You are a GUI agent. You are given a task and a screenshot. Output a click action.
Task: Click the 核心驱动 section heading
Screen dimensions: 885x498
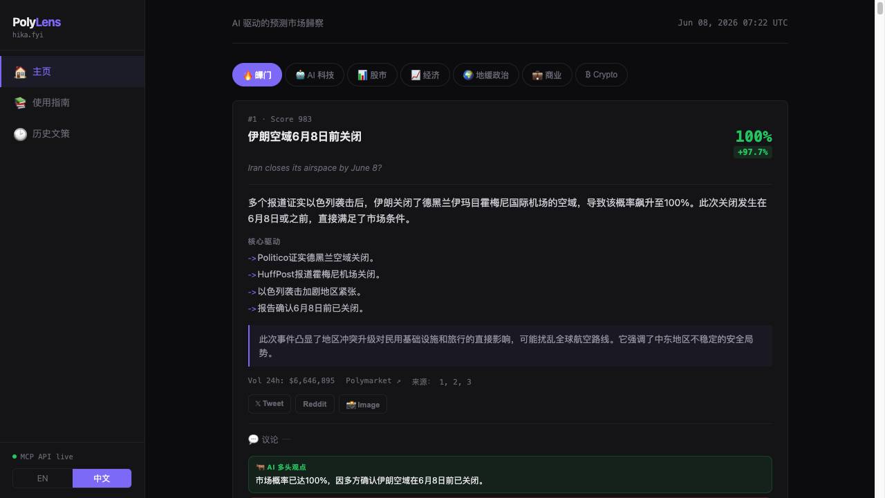pyautogui.click(x=264, y=241)
